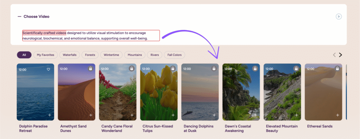Click lock icon on Citrus Sun-Kissed Tulips
The width and height of the screenshot is (360, 139).
(x=173, y=68)
